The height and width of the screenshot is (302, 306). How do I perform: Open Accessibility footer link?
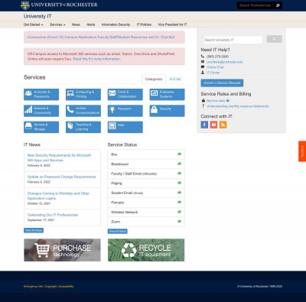point(66,287)
